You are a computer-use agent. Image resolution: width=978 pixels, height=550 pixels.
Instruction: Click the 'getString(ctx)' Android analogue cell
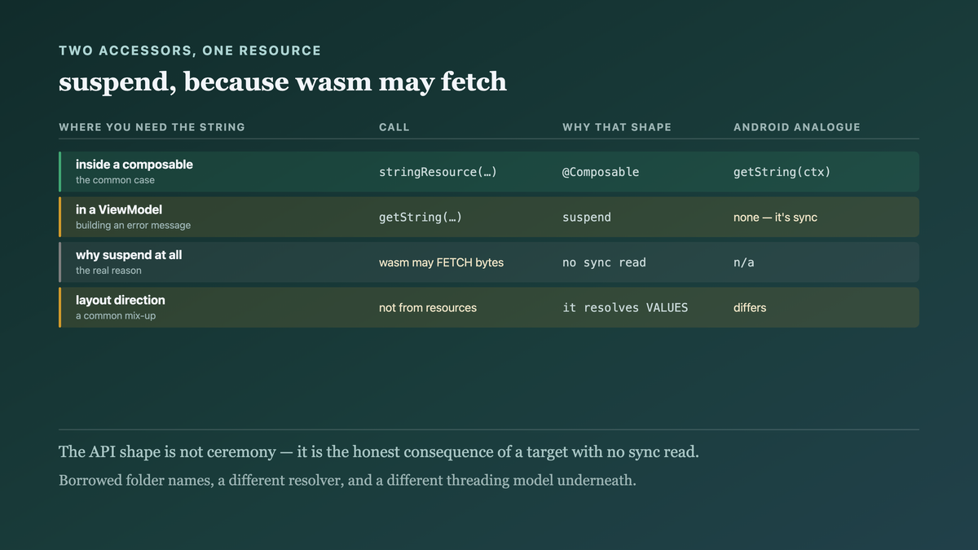coord(782,172)
